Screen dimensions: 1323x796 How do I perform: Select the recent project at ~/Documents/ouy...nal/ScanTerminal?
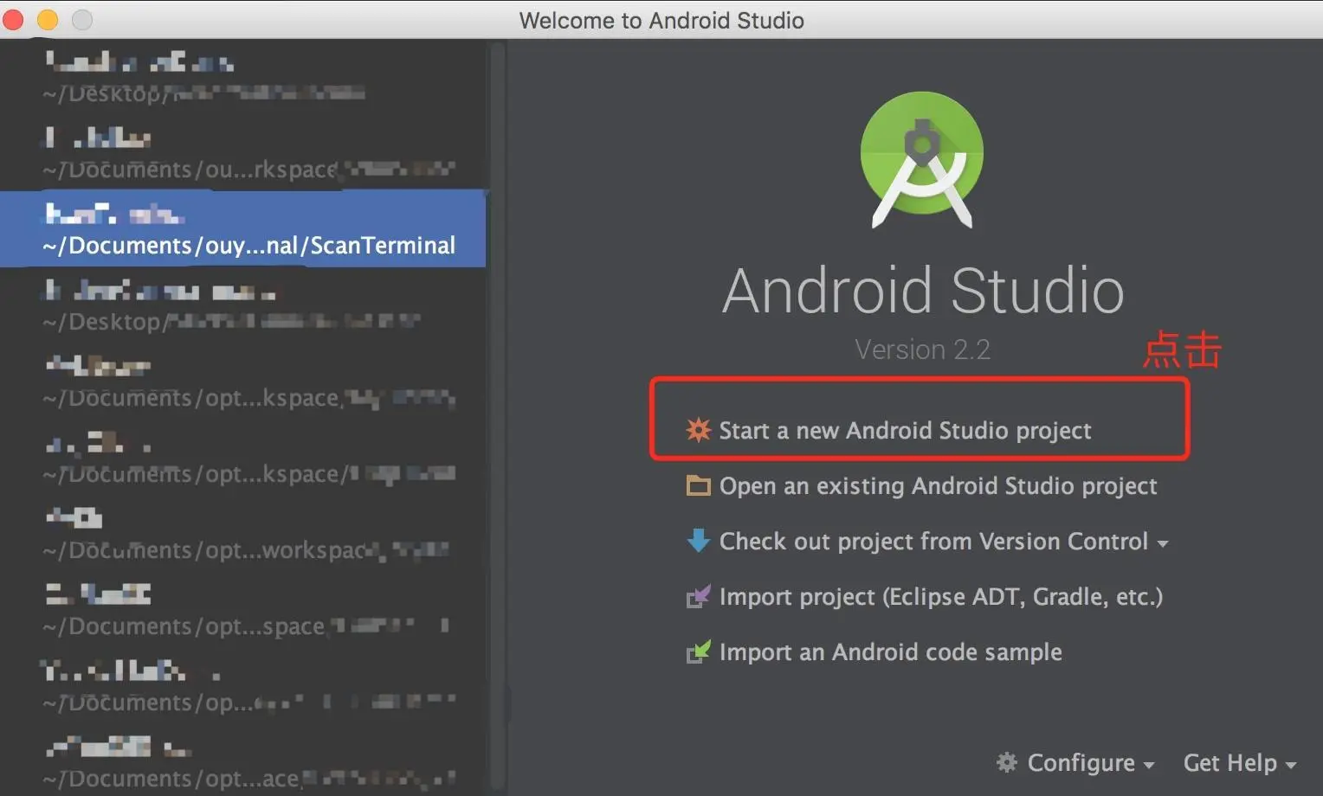pos(243,228)
